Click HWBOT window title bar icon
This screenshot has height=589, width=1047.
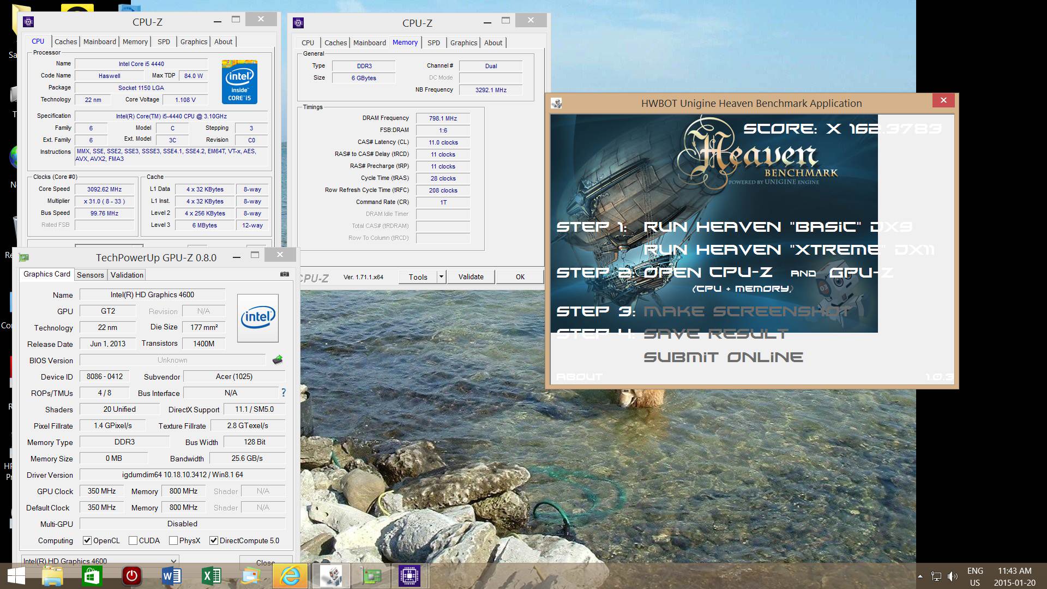click(556, 104)
